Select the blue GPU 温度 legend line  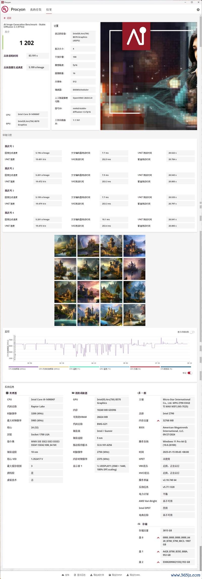coord(114,367)
